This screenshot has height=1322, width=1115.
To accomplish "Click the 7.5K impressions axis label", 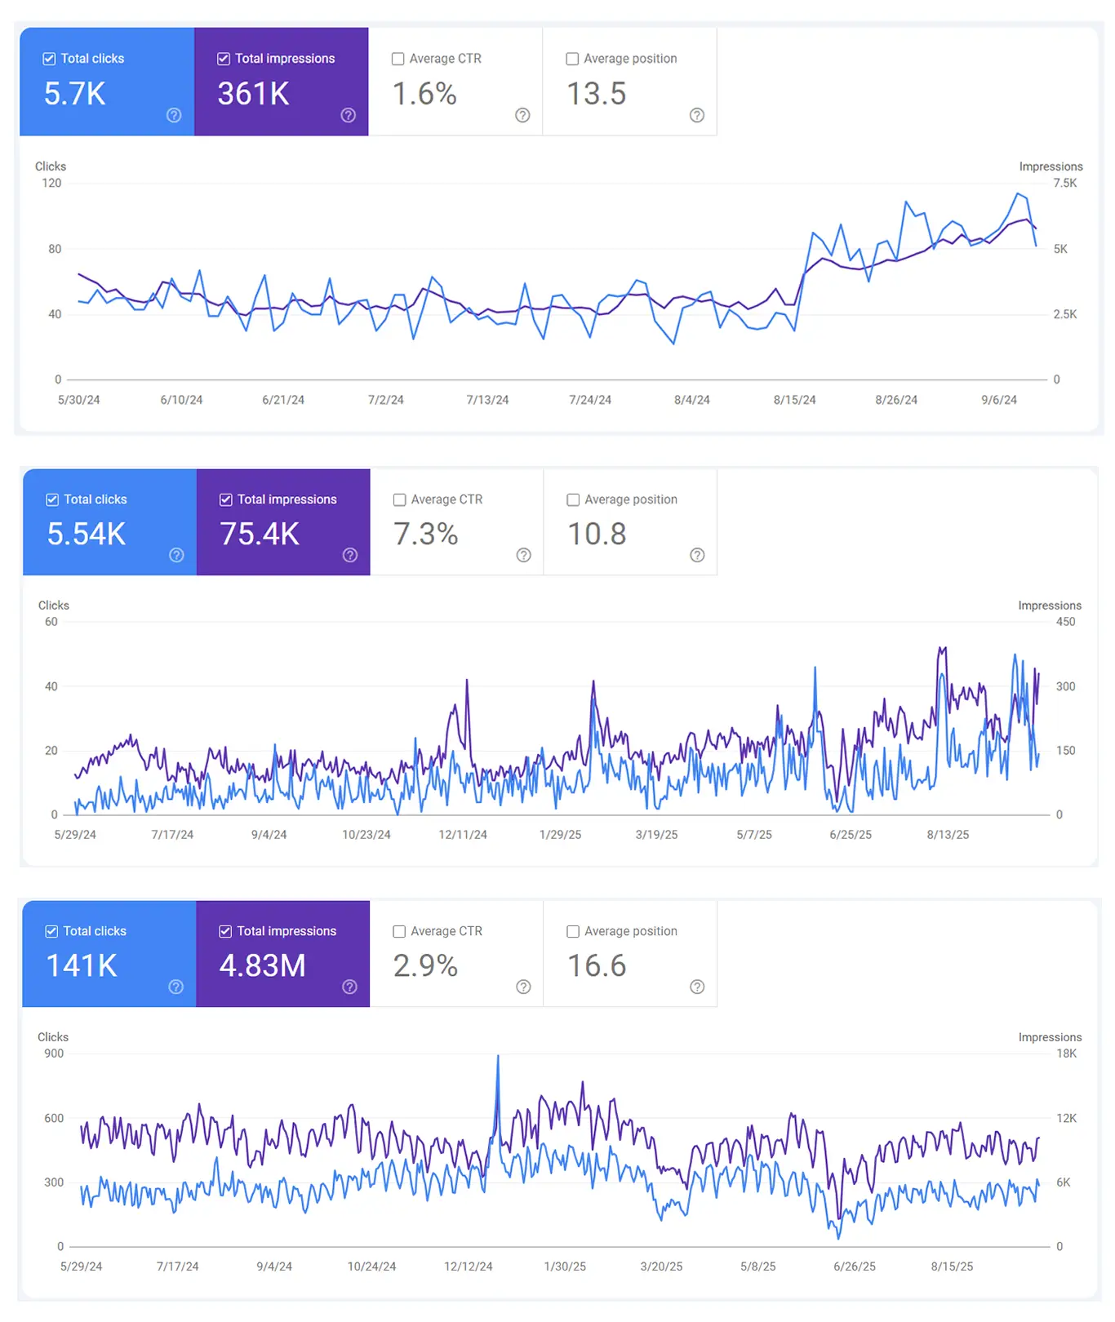I will point(1065,183).
